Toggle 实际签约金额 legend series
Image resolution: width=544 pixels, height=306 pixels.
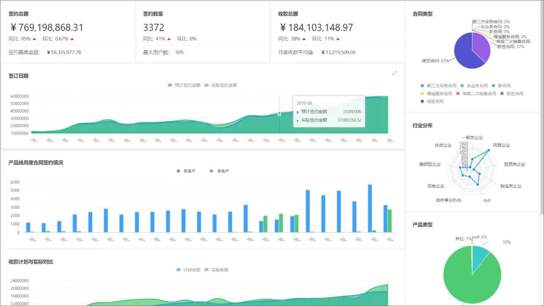tap(221, 85)
